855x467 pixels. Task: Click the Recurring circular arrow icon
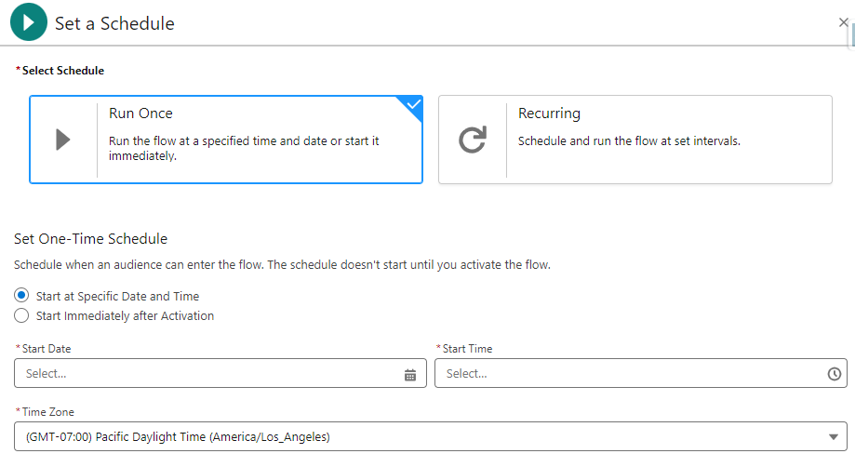[473, 140]
